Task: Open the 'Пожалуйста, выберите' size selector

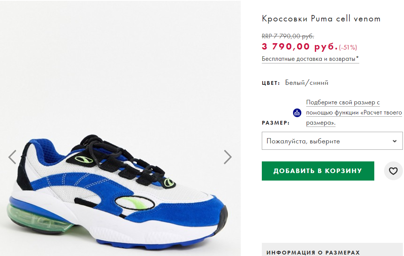Action: tap(332, 141)
